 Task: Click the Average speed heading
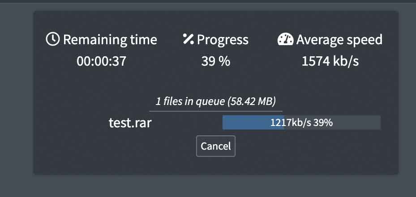pos(339,39)
